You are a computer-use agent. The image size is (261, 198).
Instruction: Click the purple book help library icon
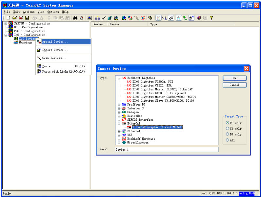click(x=199, y=18)
